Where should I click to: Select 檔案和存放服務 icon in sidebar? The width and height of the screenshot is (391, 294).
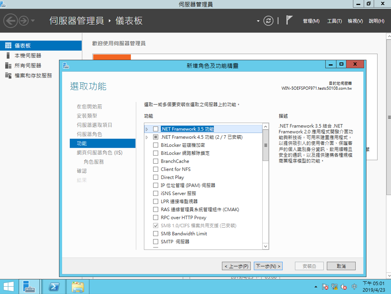[x=8, y=75]
